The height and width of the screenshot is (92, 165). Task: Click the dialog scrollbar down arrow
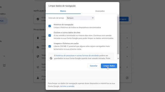[118, 59]
